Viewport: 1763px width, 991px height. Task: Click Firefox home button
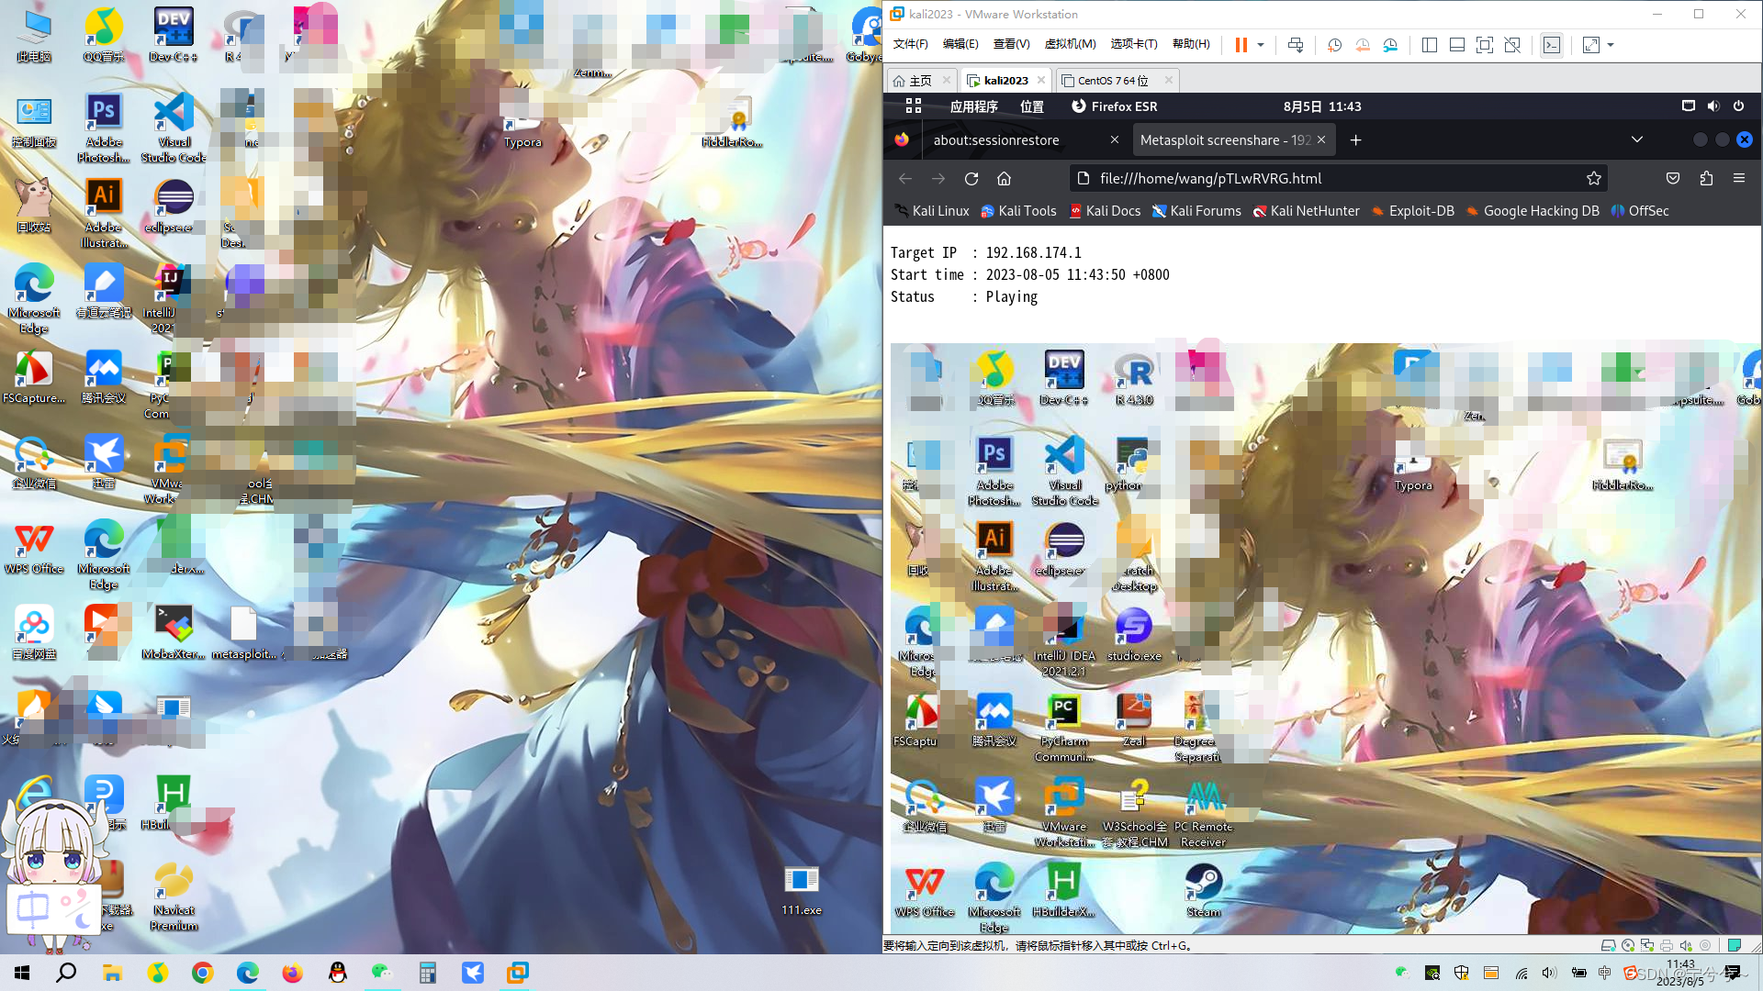click(x=1004, y=179)
